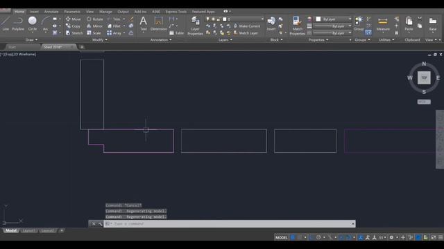
Task: Click Match Layer button
Action: click(246, 33)
